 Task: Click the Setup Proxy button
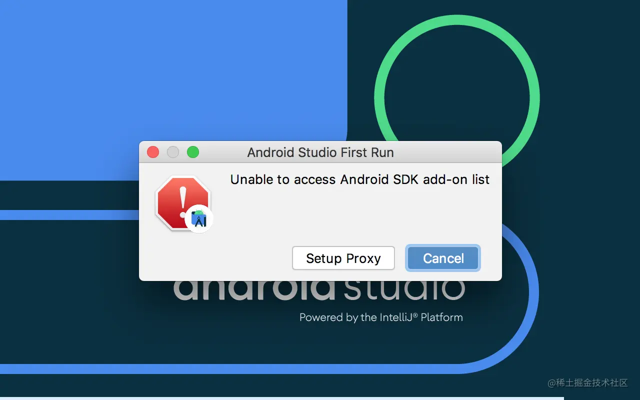(343, 258)
